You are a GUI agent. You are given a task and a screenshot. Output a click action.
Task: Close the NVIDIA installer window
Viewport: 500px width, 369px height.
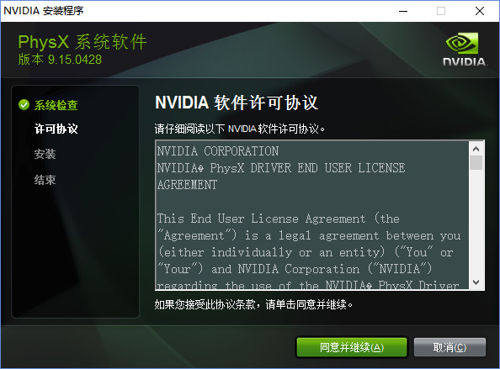tap(479, 11)
